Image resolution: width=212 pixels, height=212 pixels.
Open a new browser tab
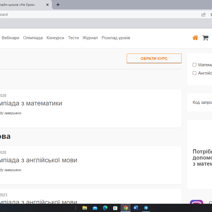[x=58, y=5]
